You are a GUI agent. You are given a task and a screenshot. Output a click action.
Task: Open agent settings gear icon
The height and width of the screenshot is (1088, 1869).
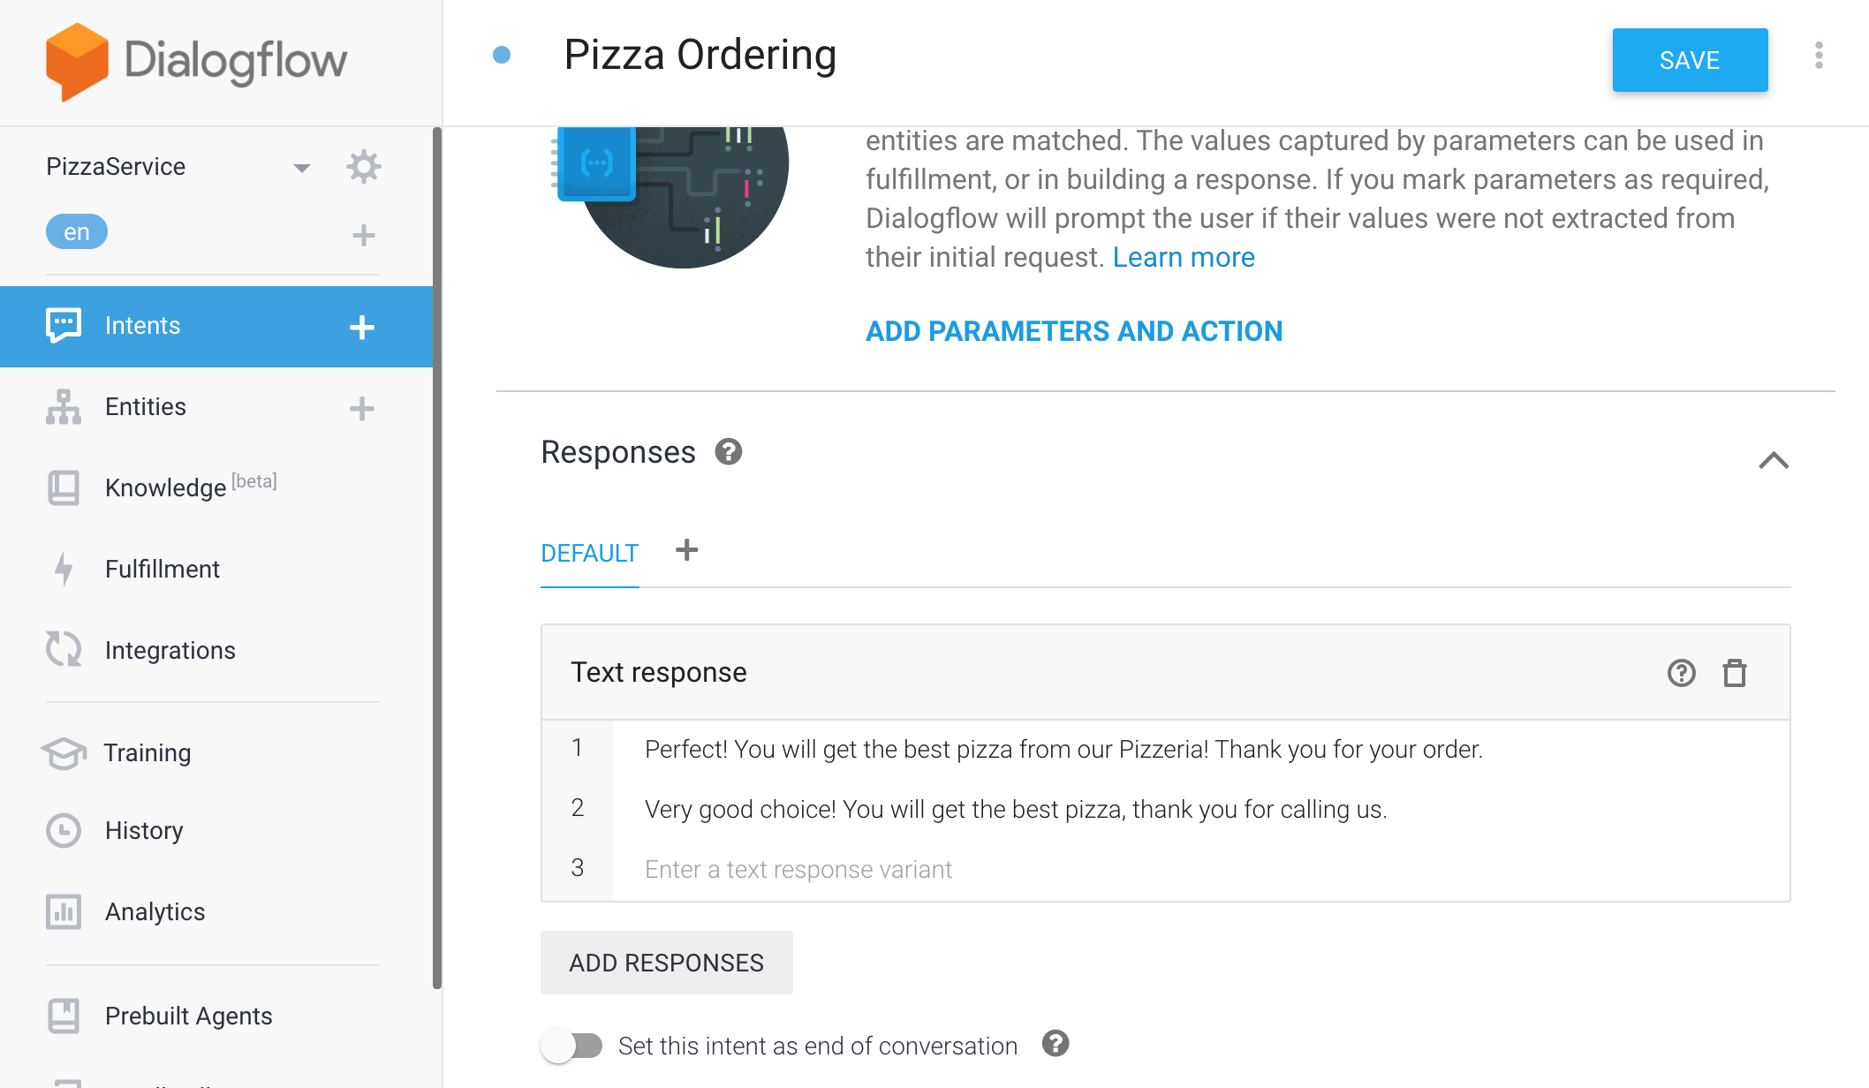click(363, 166)
